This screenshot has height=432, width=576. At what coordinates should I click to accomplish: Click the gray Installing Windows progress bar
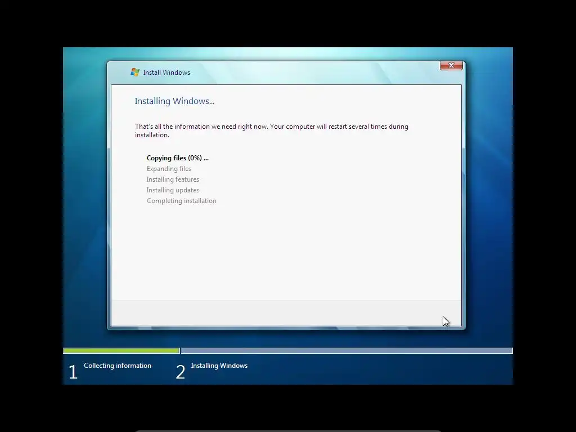(346, 351)
